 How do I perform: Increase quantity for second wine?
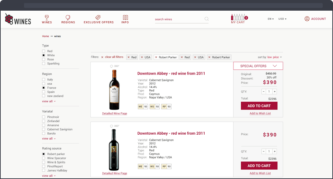tap(275, 152)
